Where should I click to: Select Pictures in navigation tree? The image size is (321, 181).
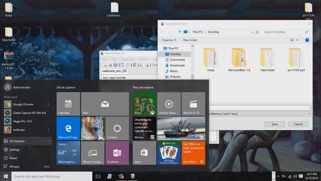[x=175, y=76]
